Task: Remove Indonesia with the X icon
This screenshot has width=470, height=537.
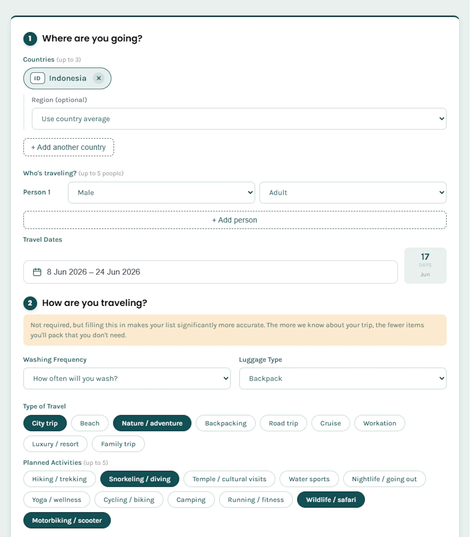Action: pos(99,78)
